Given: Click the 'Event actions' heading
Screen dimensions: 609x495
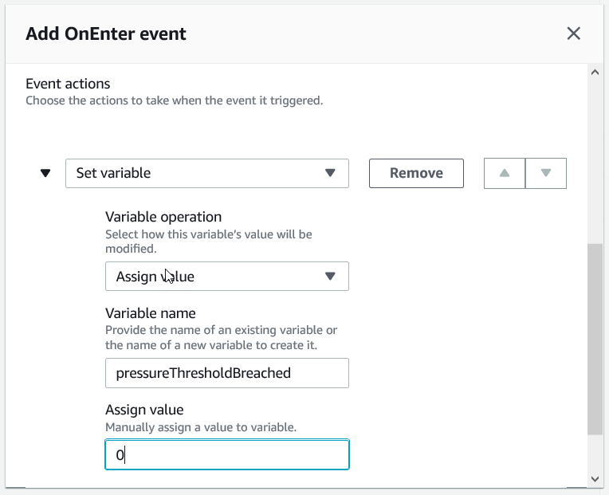Looking at the screenshot, I should click(x=68, y=84).
